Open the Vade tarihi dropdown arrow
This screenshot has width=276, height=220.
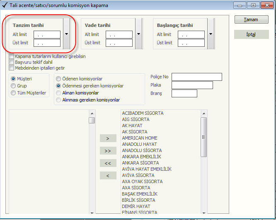138,35
